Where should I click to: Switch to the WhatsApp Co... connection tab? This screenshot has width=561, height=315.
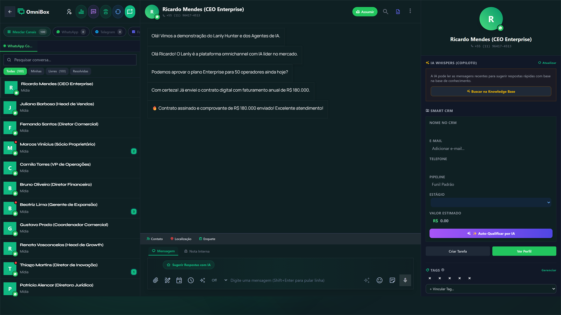(19, 46)
